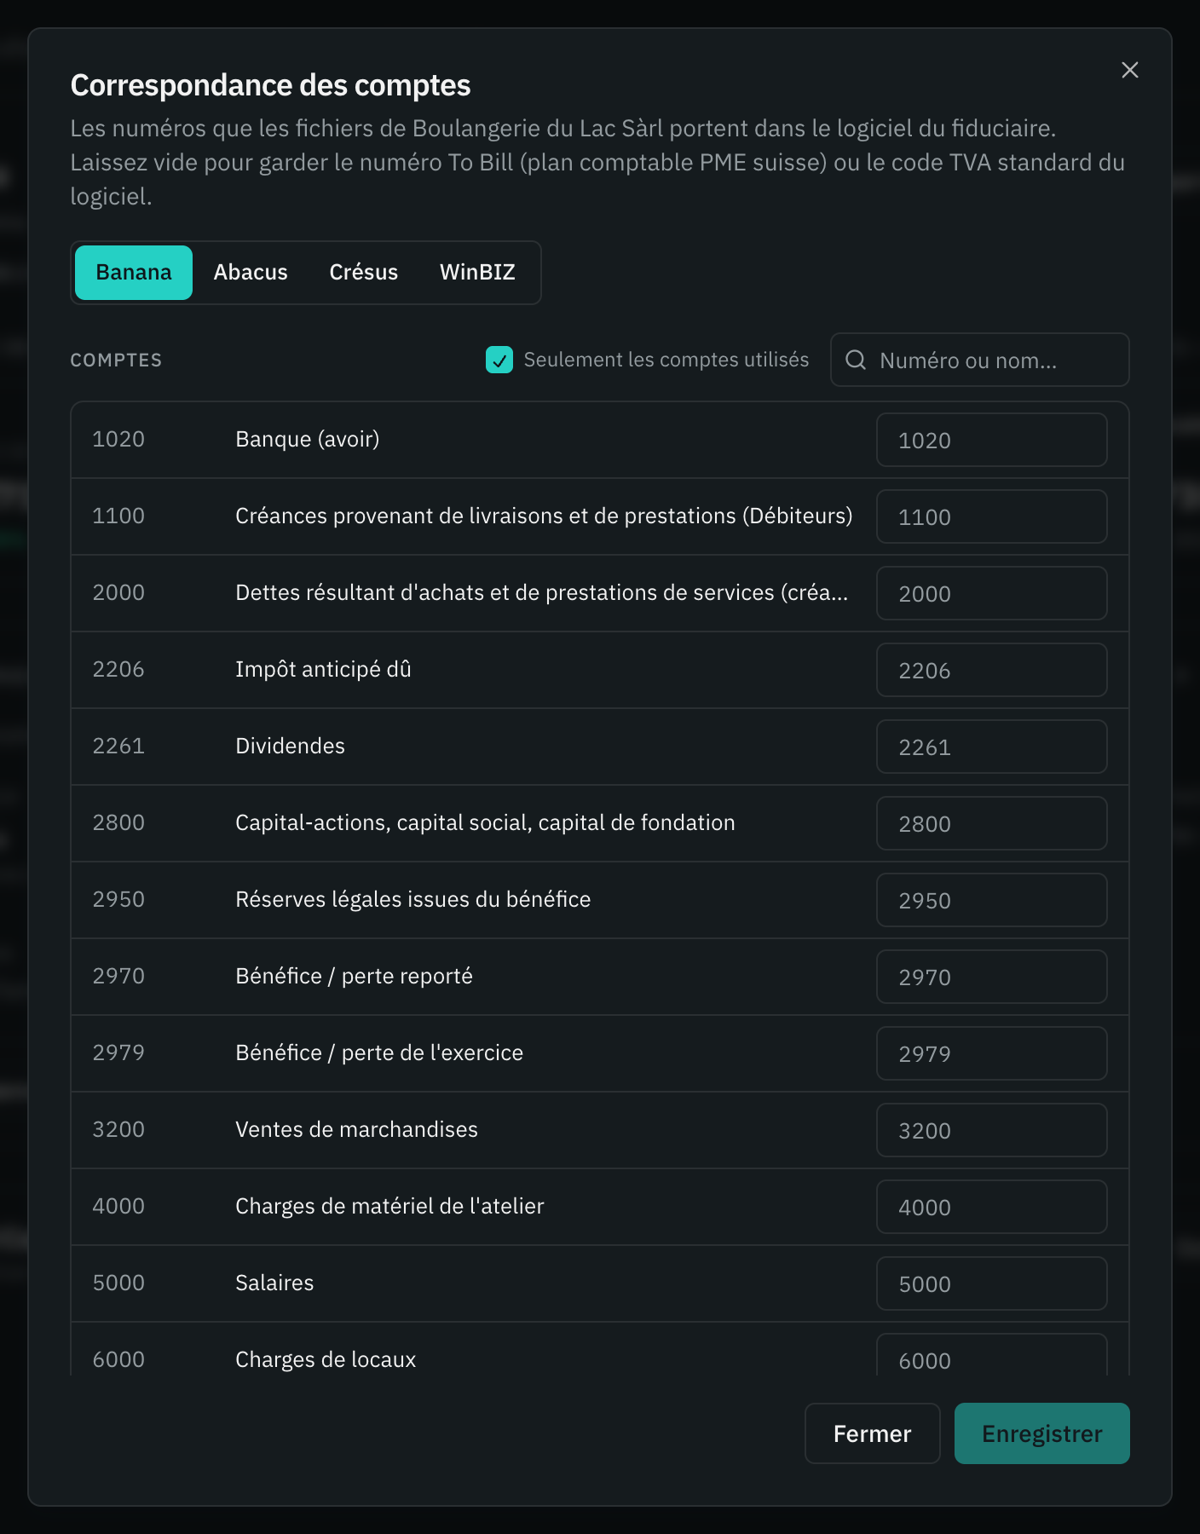Select the Banana tab
The height and width of the screenshot is (1534, 1200).
tap(134, 273)
